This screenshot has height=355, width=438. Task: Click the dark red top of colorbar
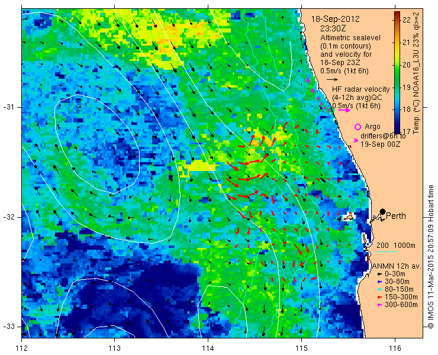pyautogui.click(x=397, y=14)
